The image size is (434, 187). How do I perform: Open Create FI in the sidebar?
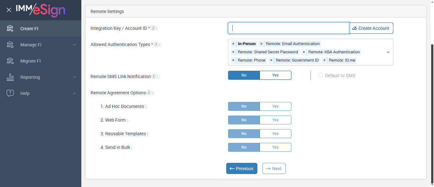pyautogui.click(x=29, y=29)
